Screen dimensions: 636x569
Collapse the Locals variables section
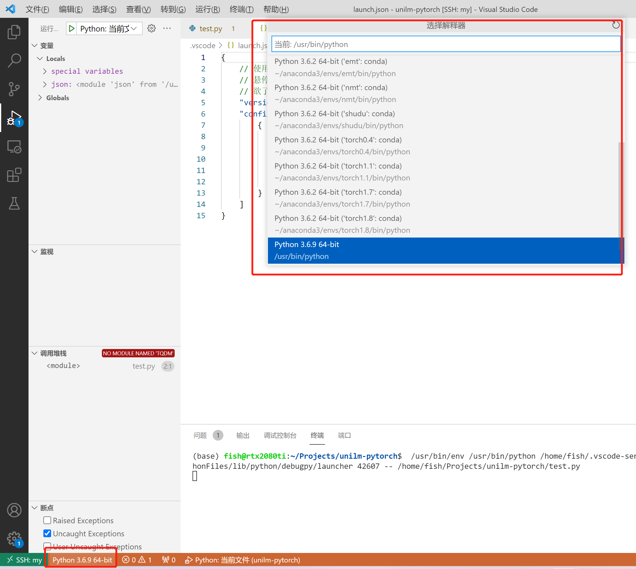coord(40,59)
